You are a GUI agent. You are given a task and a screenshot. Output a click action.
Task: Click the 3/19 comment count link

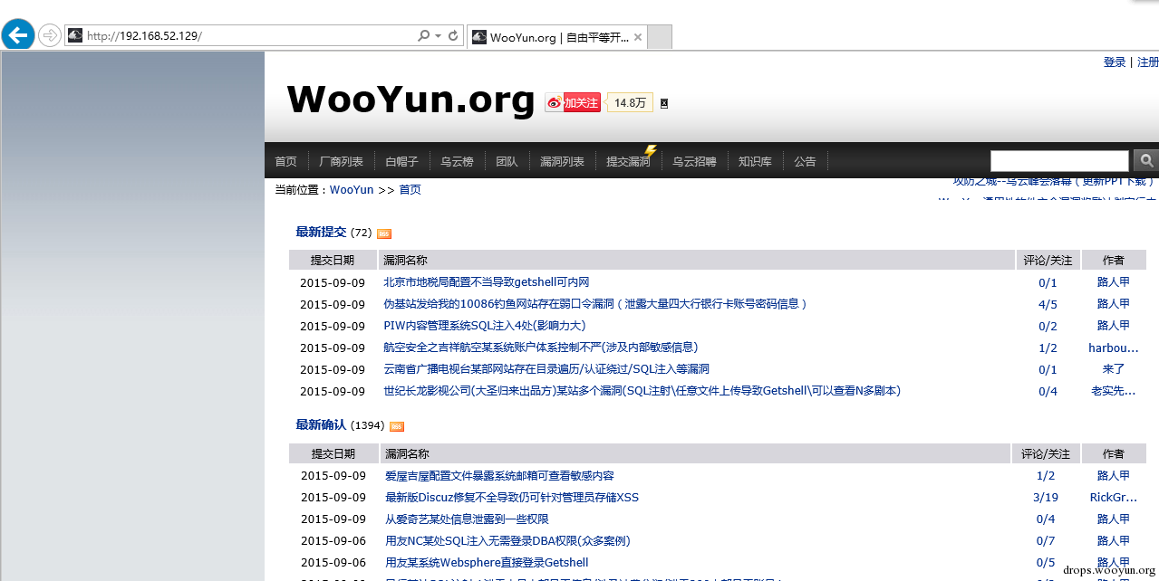point(1046,497)
